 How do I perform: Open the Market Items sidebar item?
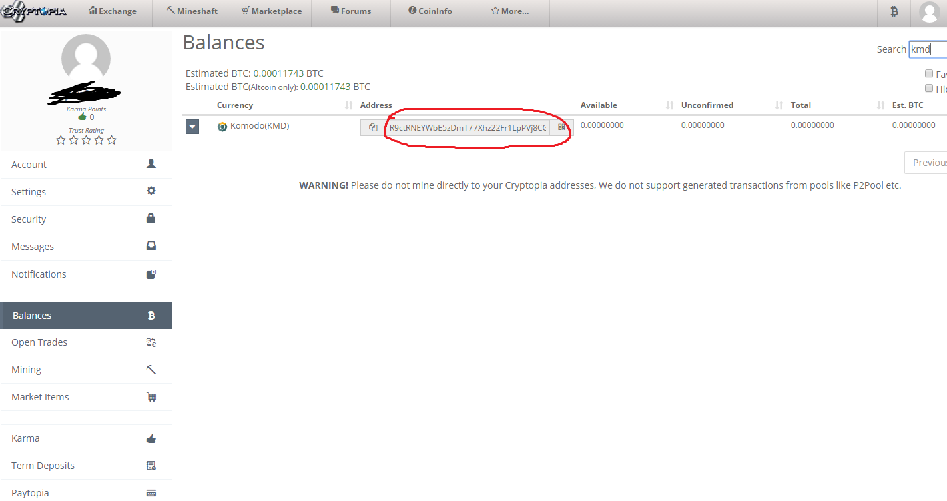click(x=86, y=397)
